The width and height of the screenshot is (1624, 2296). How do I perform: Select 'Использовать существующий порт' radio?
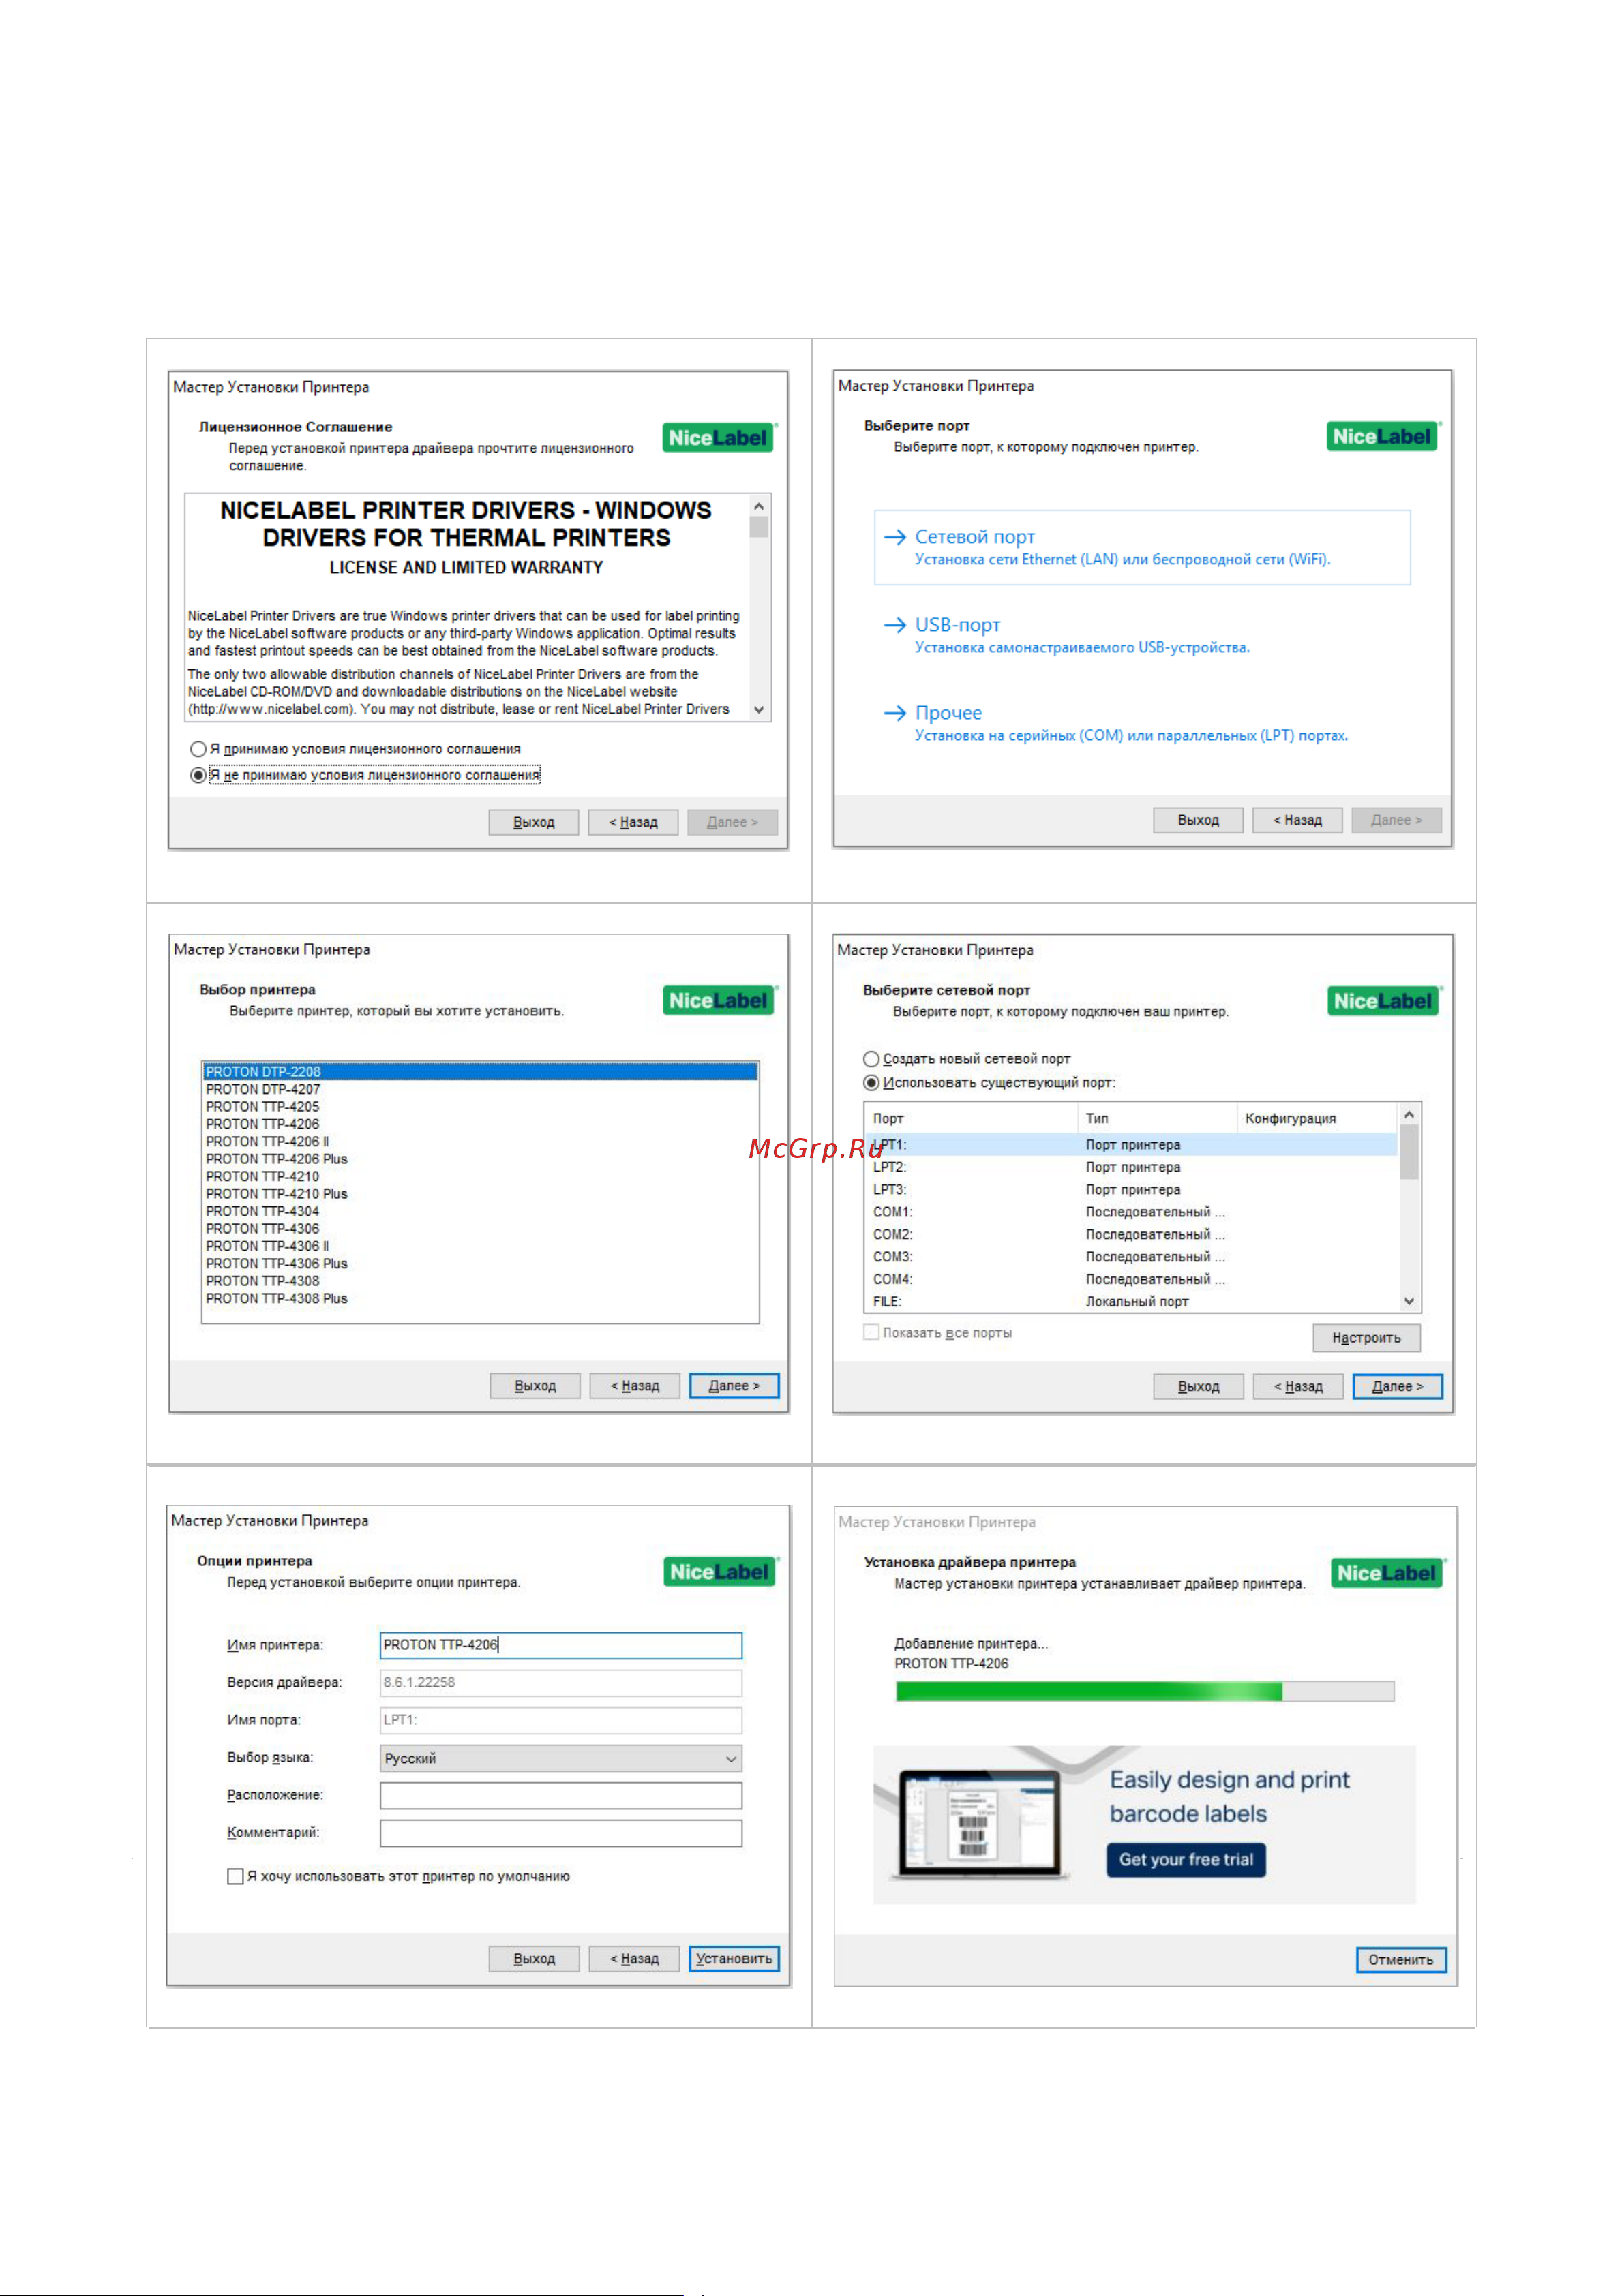point(871,1083)
